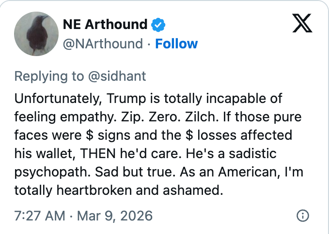Follow the NArthound account
Image resolution: width=329 pixels, height=234 pixels.
[176, 44]
